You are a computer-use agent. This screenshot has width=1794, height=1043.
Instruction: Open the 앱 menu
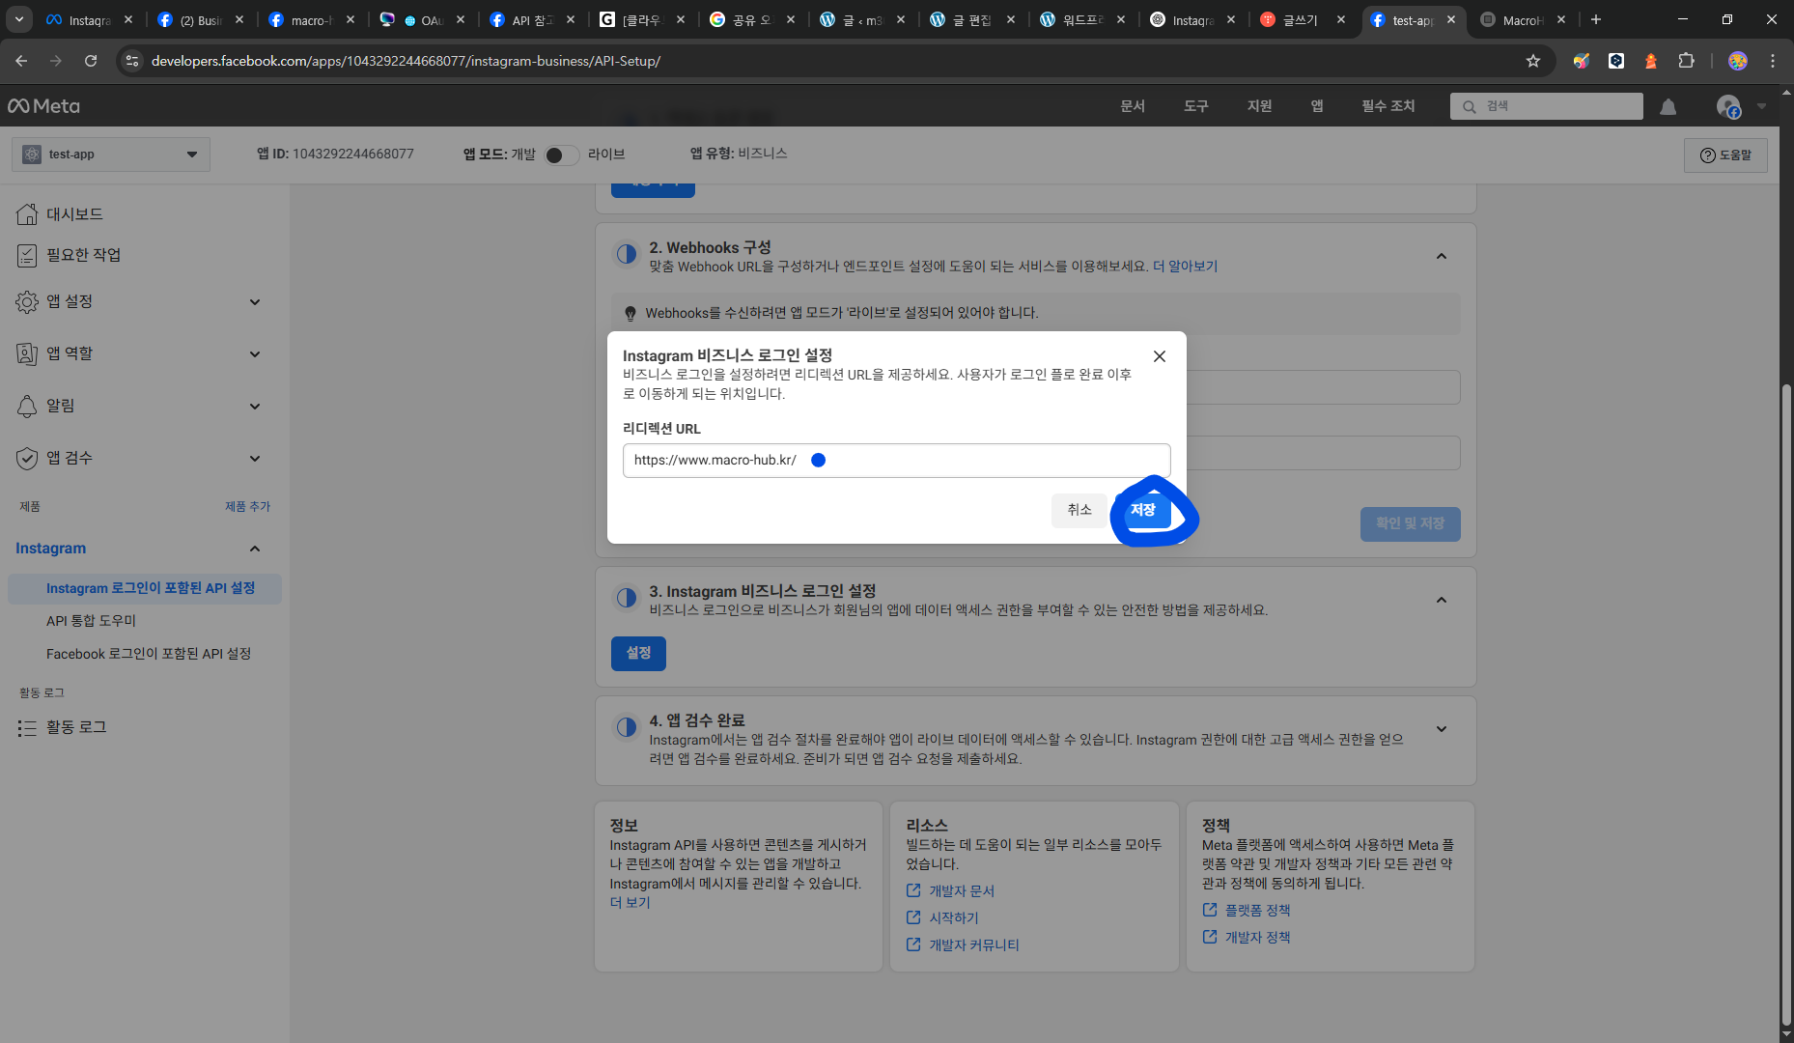1317,106
